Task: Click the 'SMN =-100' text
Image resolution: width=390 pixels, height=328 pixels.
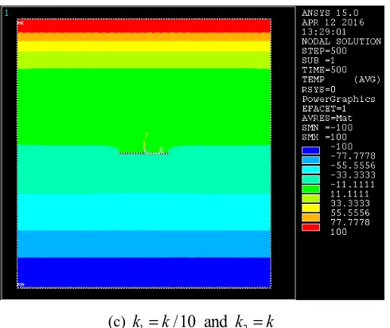Action: (x=327, y=127)
